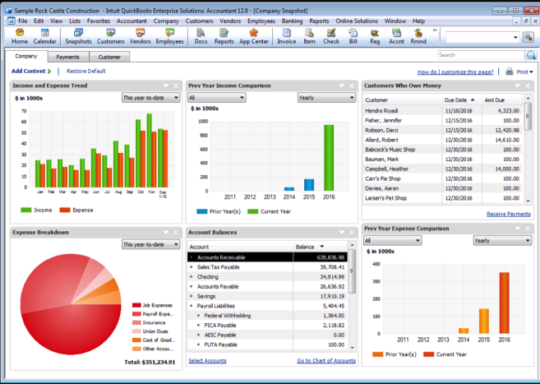Click the Item toolbar icon
Image resolution: width=540 pixels, height=384 pixels.
pos(309,36)
